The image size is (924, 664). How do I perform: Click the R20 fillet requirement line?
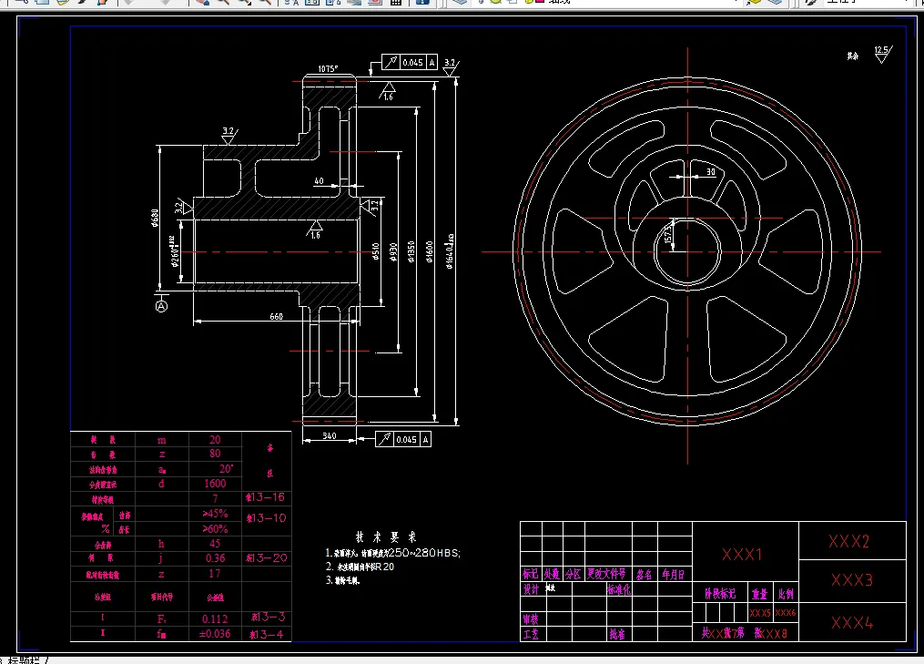coord(360,567)
